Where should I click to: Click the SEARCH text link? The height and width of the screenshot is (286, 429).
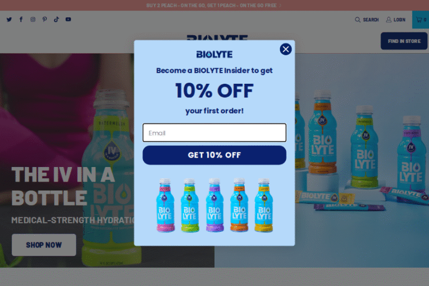click(371, 20)
